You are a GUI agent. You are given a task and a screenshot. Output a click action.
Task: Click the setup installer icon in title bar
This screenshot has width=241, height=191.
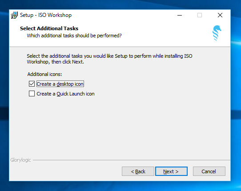pyautogui.click(x=14, y=15)
